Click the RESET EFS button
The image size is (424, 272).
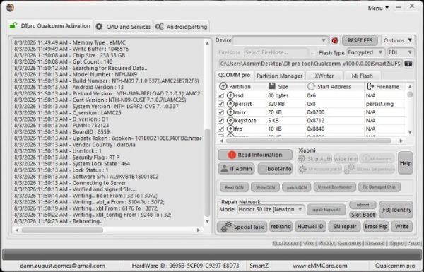click(360, 40)
